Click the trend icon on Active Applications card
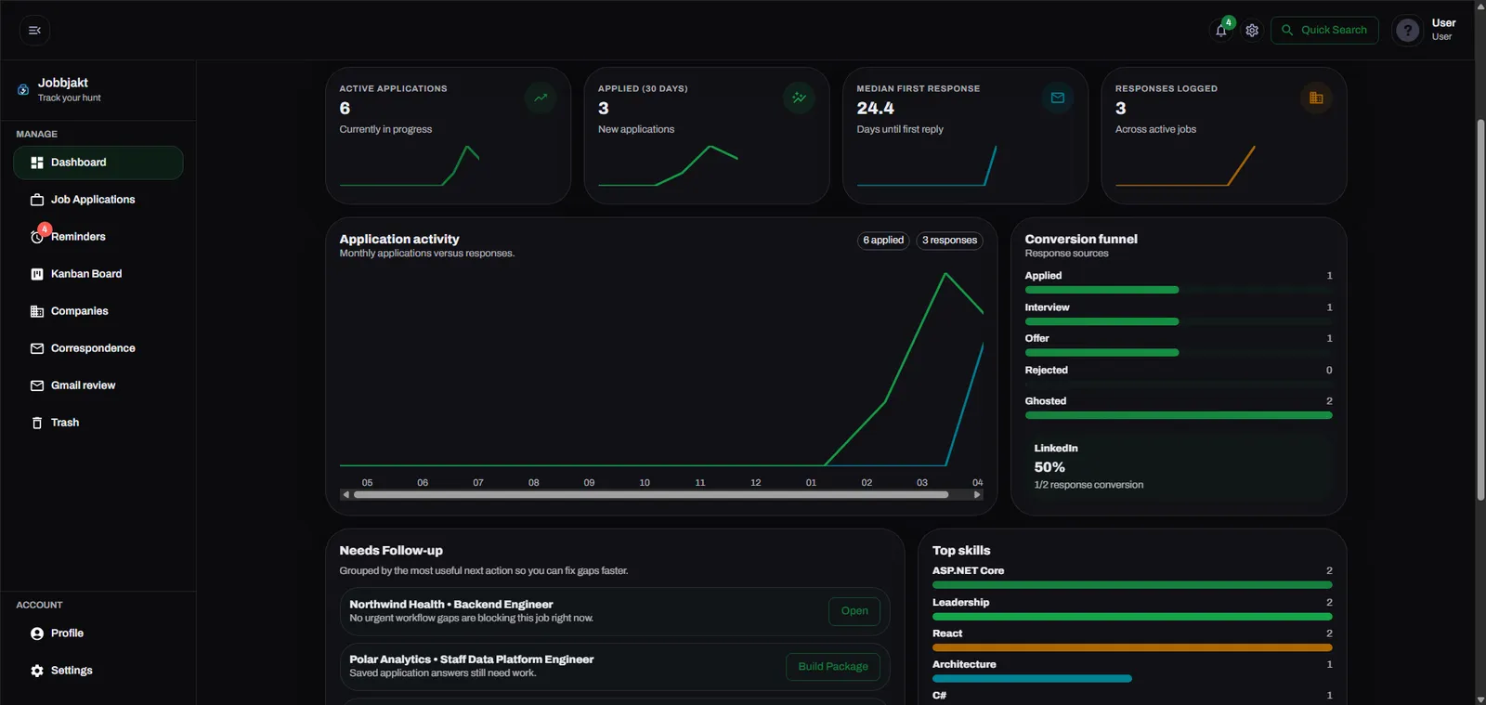Viewport: 1486px width, 705px height. click(541, 98)
